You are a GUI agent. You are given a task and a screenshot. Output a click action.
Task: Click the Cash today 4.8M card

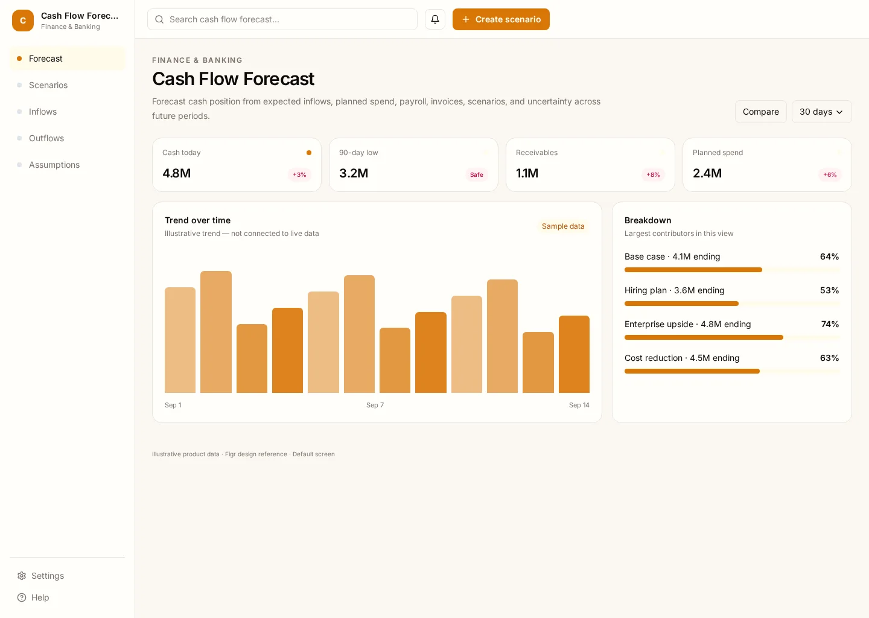(237, 165)
